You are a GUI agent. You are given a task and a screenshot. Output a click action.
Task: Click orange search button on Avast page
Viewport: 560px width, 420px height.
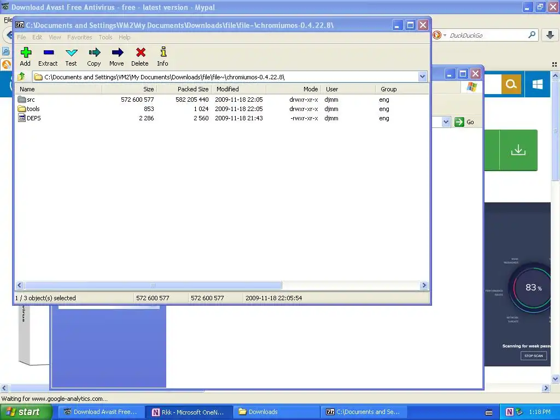tap(511, 84)
